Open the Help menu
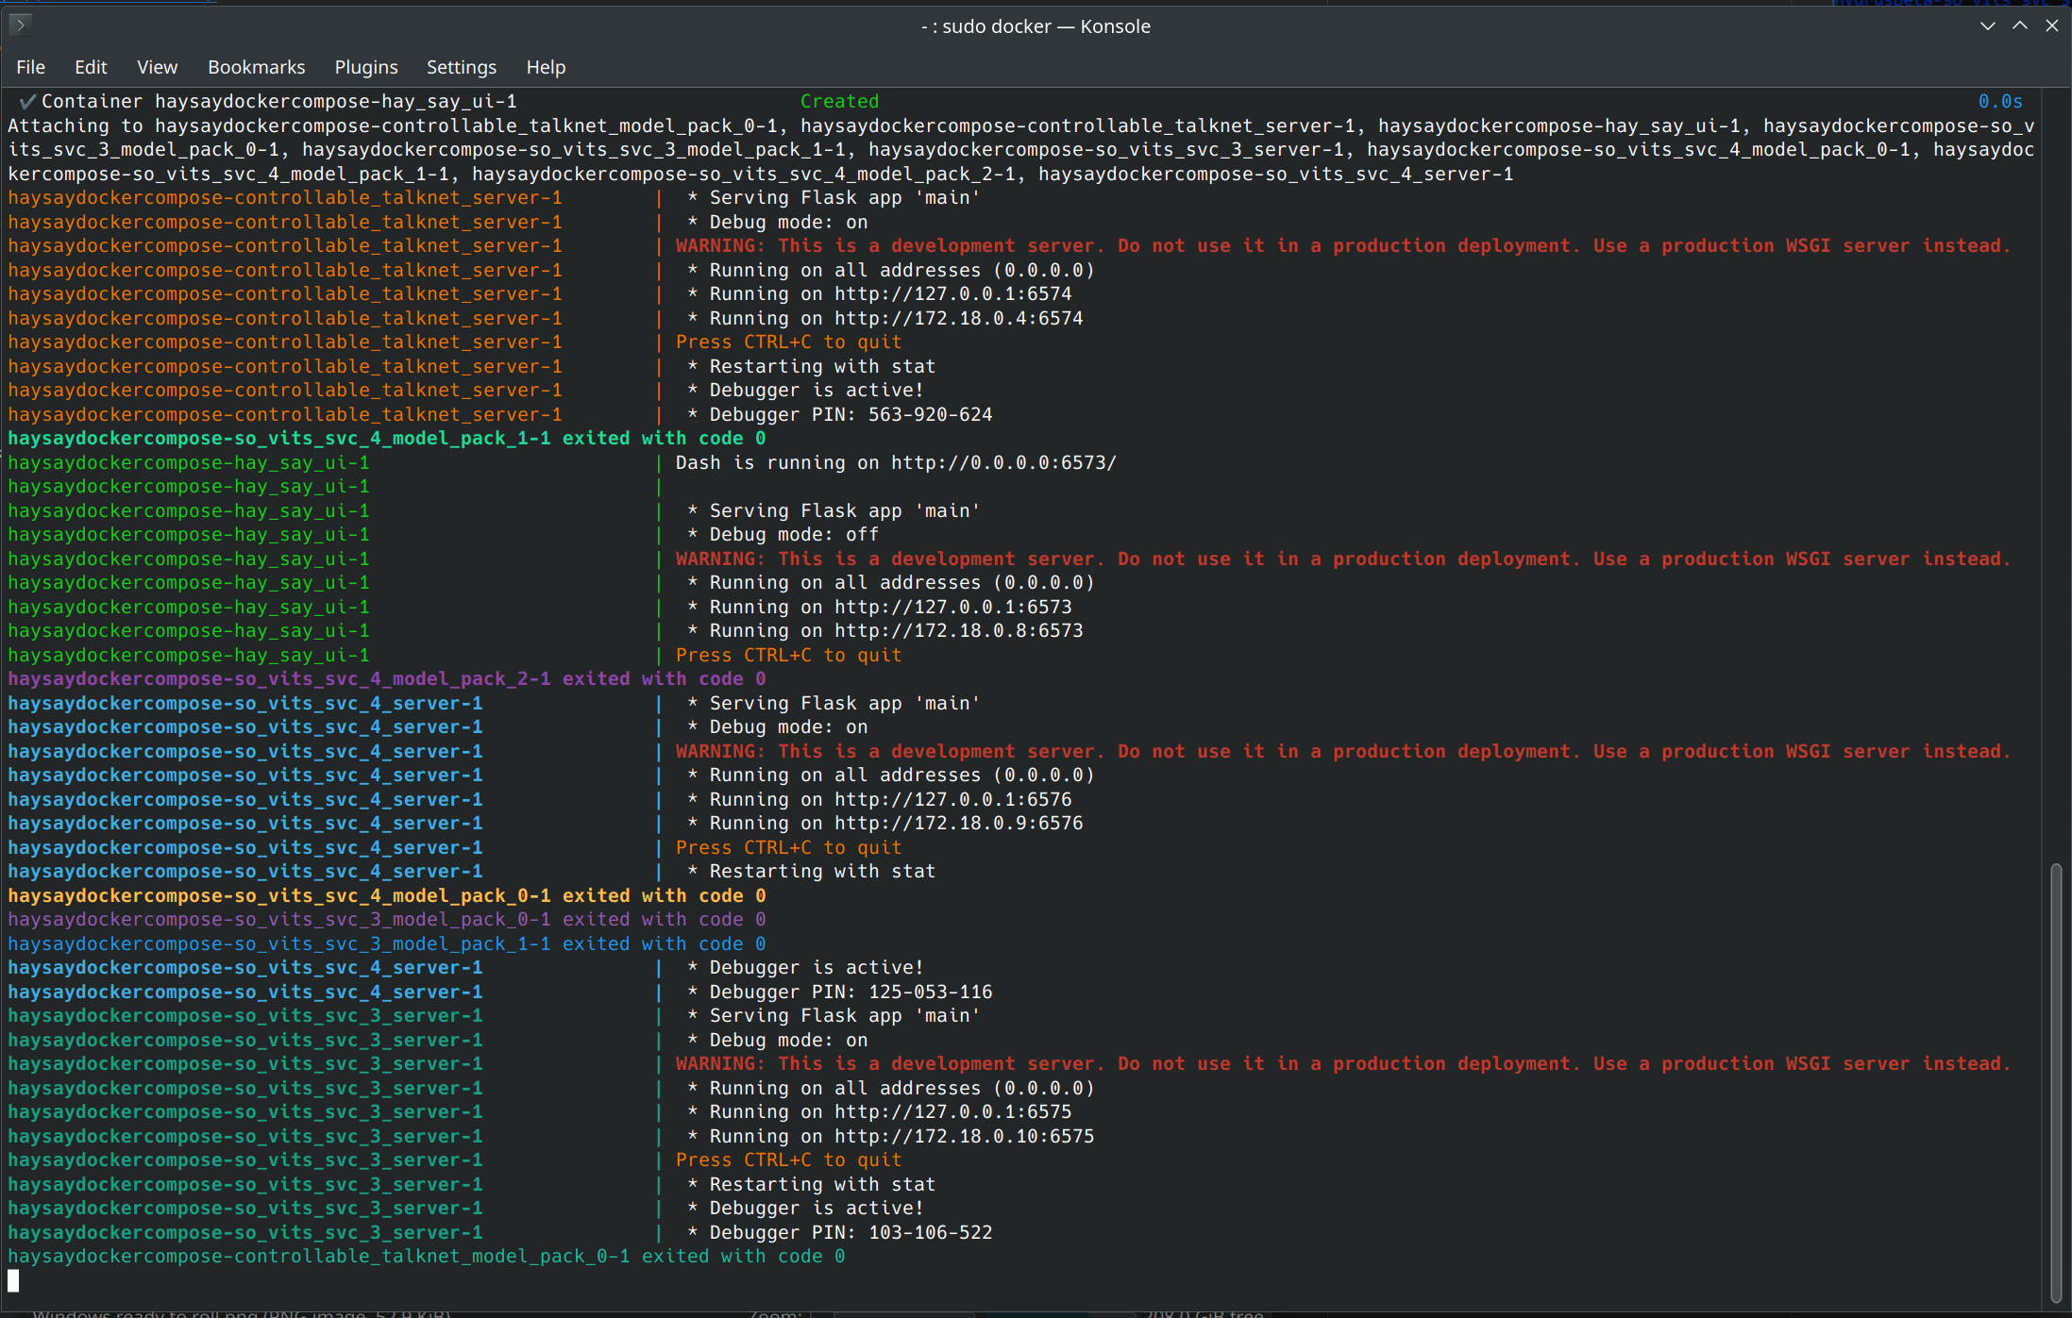Viewport: 2072px width, 1318px height. pos(546,67)
